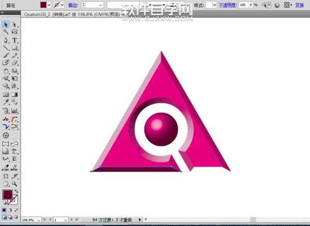This screenshot has height=226, width=310.
Task: Go to the next artboard
Action: coord(72,219)
